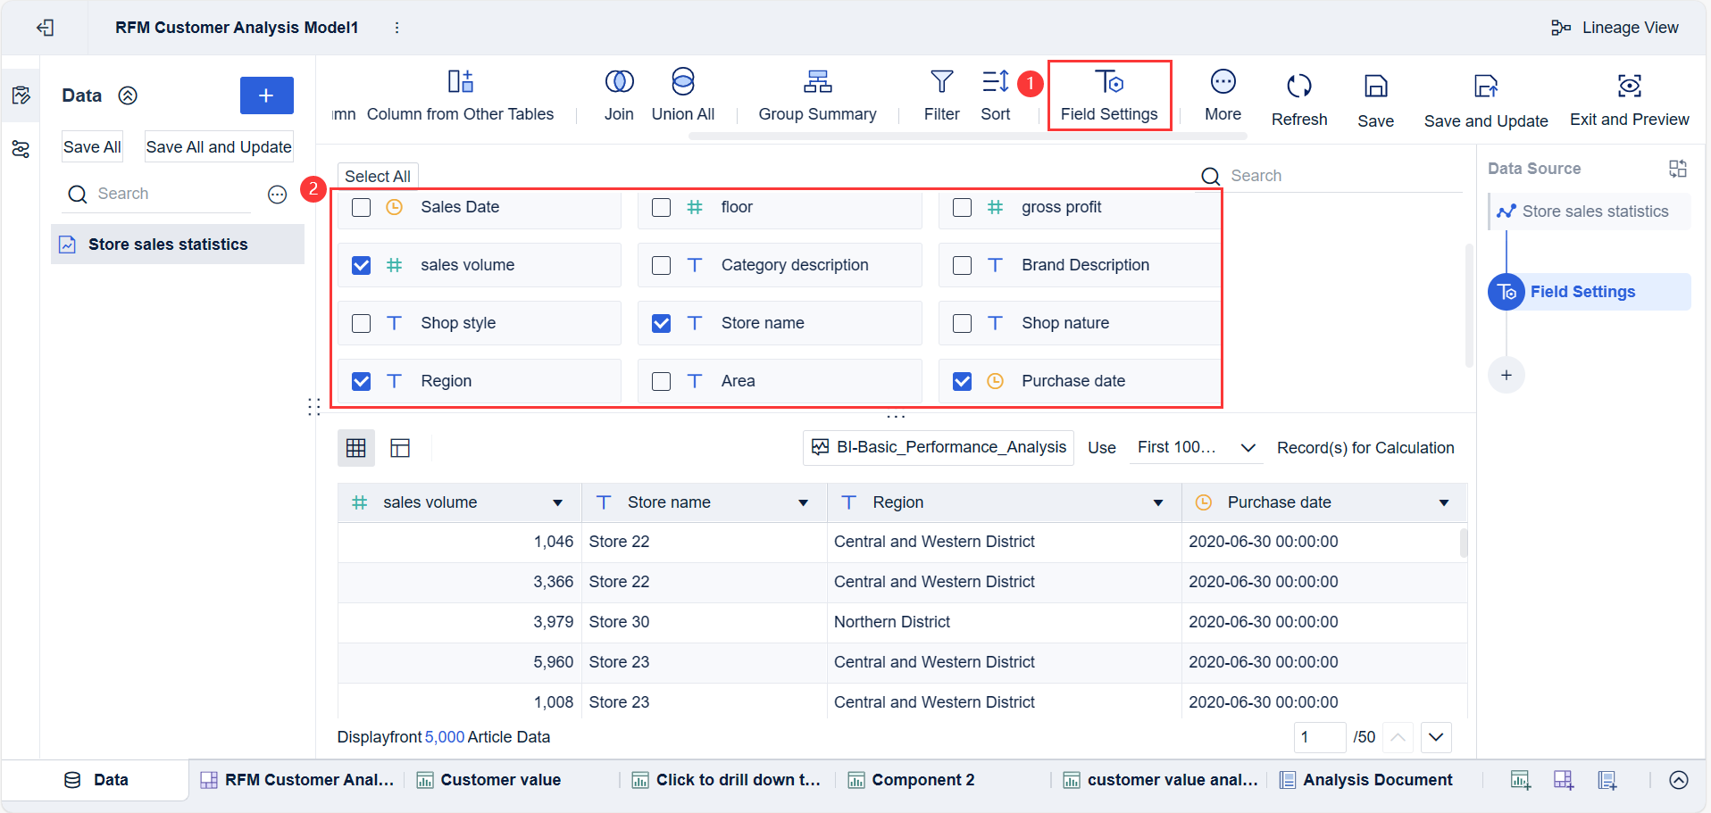Select the Union All tool
The image size is (1711, 813).
[x=681, y=95]
